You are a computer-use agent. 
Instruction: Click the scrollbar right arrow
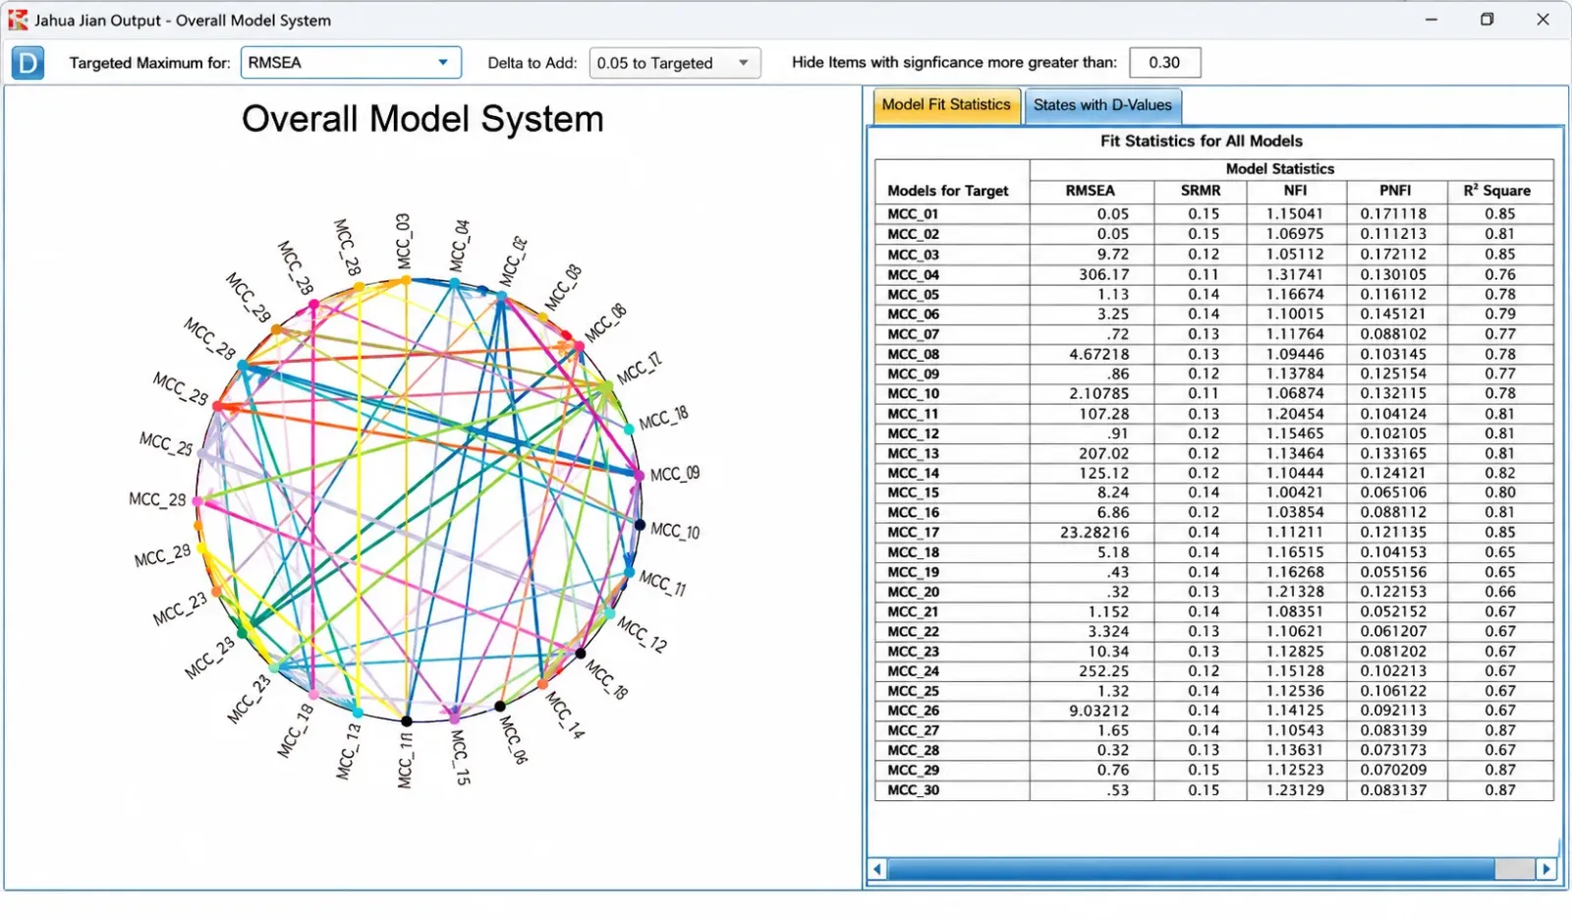[1546, 869]
